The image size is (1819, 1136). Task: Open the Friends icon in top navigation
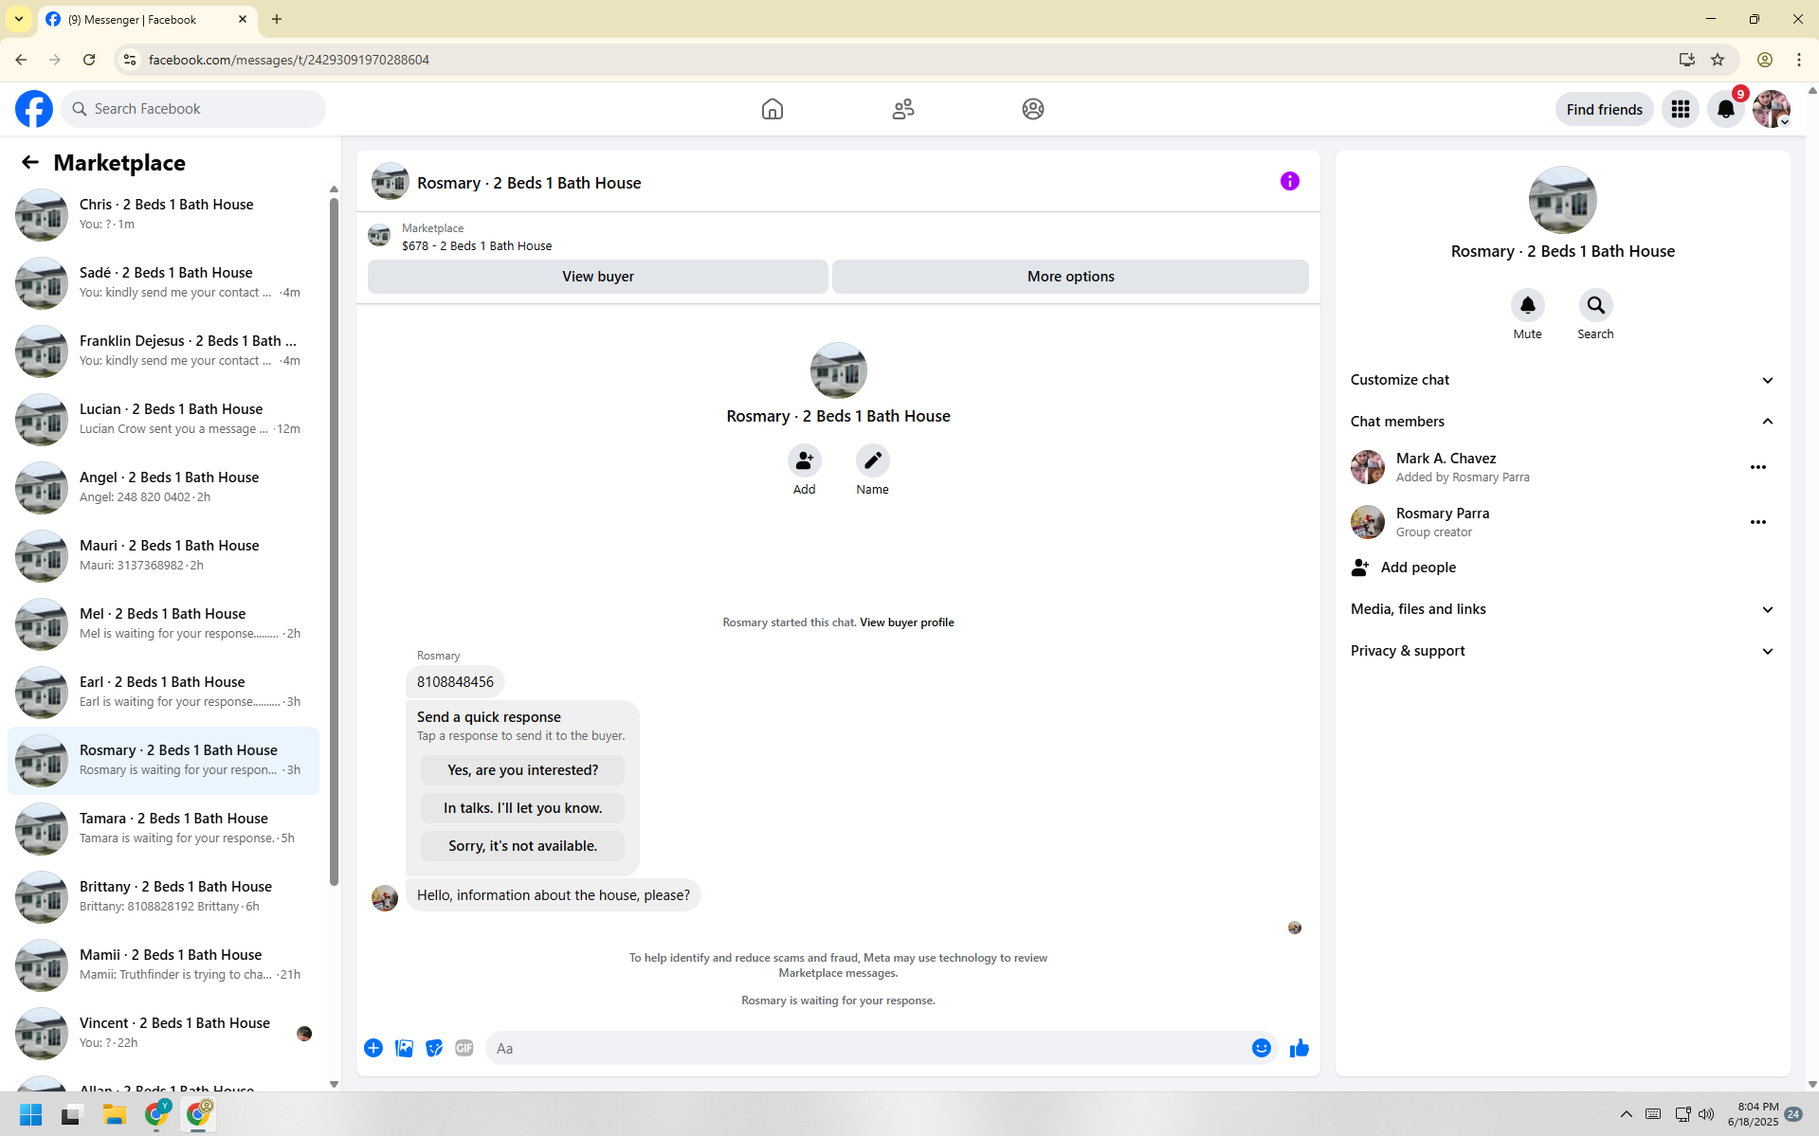point(903,109)
